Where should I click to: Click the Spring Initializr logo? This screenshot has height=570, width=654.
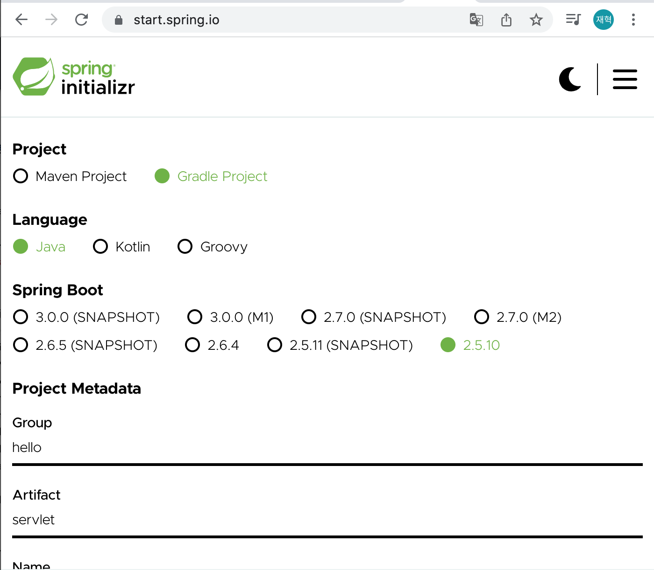coord(74,77)
